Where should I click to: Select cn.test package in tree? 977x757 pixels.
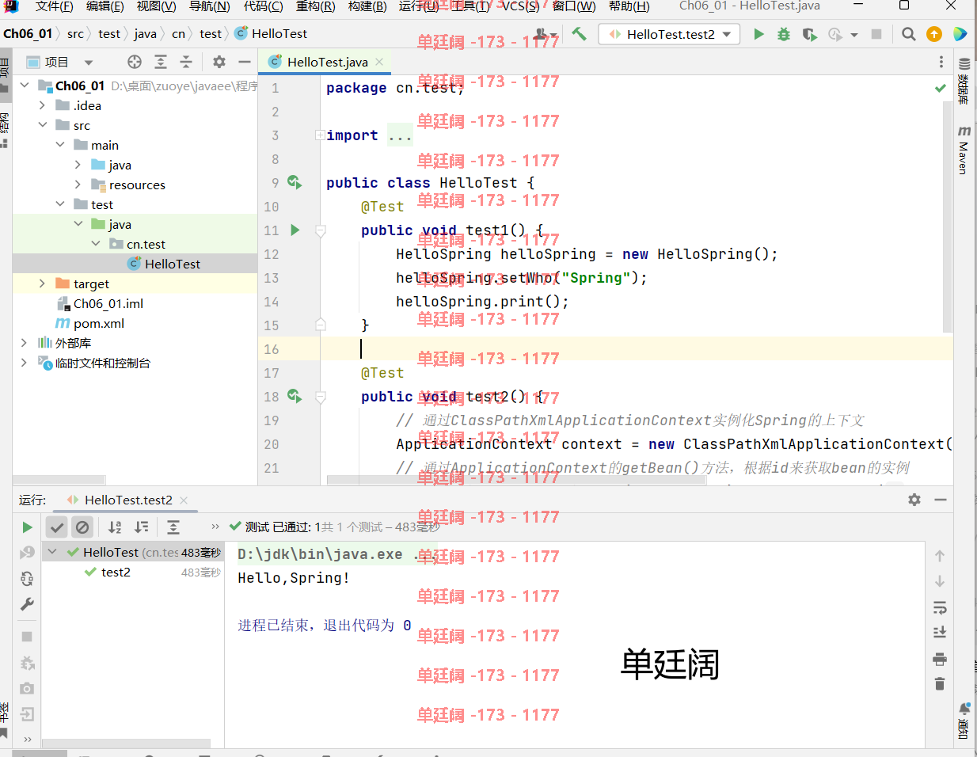tap(146, 244)
